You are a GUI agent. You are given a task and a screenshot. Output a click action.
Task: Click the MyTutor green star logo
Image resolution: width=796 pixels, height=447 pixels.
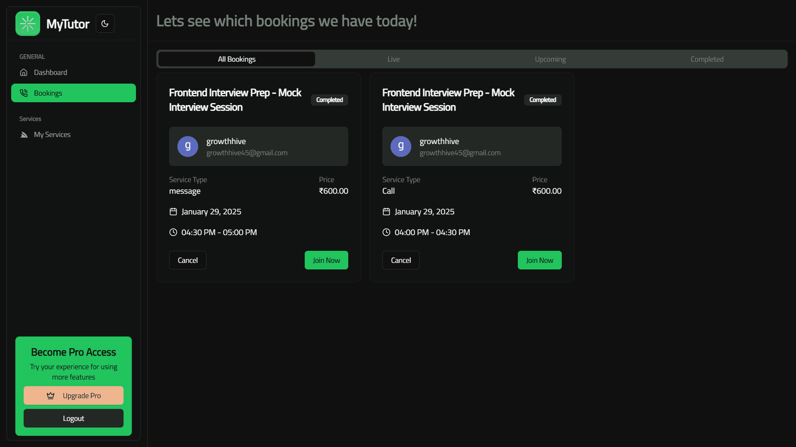point(28,24)
